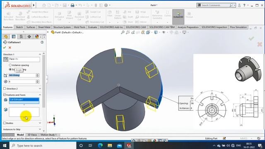Open Windows Start button
Screen dimensions: 265x149
(x=5, y=145)
